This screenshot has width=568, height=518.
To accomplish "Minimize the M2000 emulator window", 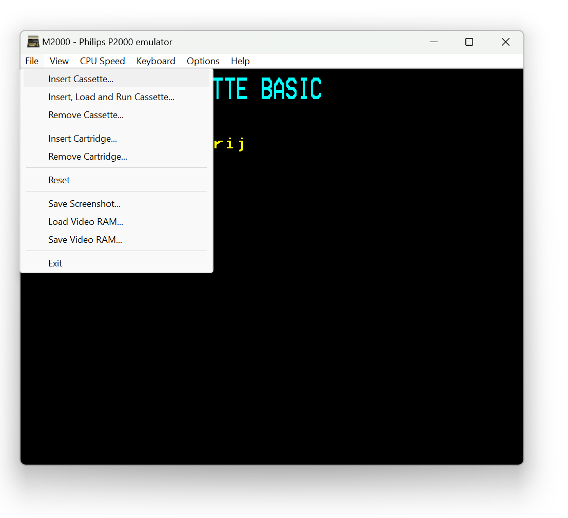I will [434, 42].
